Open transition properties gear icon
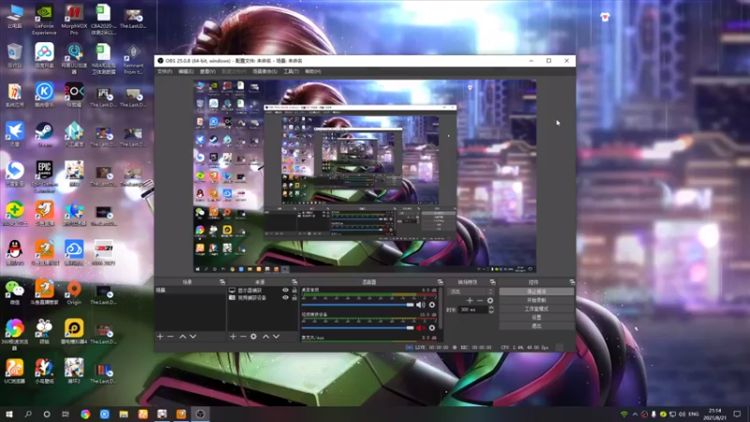The height and width of the screenshot is (422, 750). [x=489, y=300]
